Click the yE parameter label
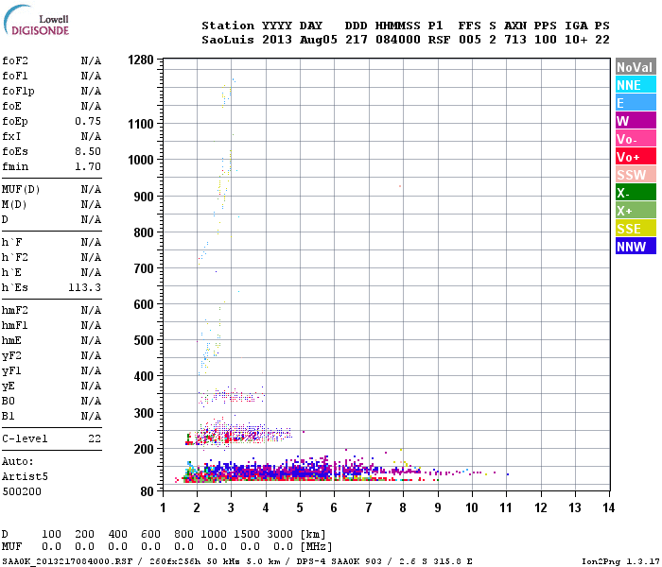Image resolution: width=662 pixels, height=567 pixels. coord(8,387)
